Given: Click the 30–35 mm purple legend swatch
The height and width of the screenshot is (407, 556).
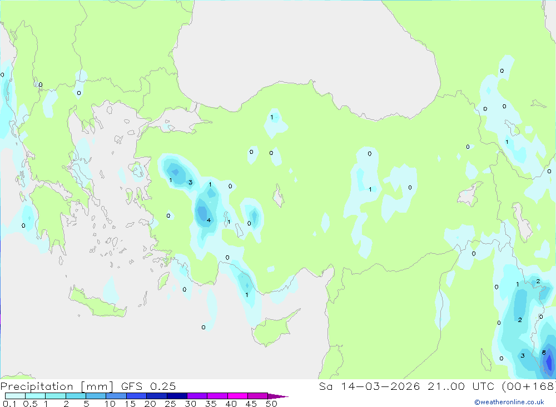Looking at the screenshot, I should point(197,396).
